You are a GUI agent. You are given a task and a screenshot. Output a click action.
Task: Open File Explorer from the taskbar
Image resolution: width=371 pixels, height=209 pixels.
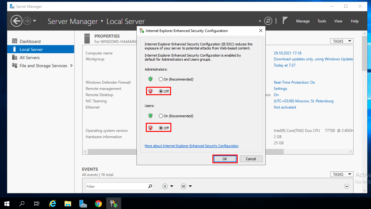click(68, 203)
